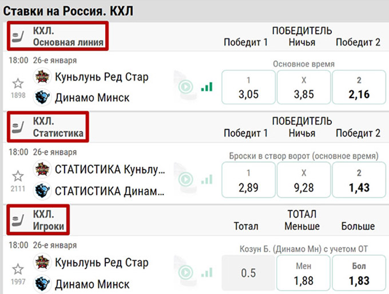
Task: Open statistics bars icon for main line match
Action: click(207, 87)
